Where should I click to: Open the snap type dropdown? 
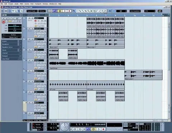click(121, 11)
